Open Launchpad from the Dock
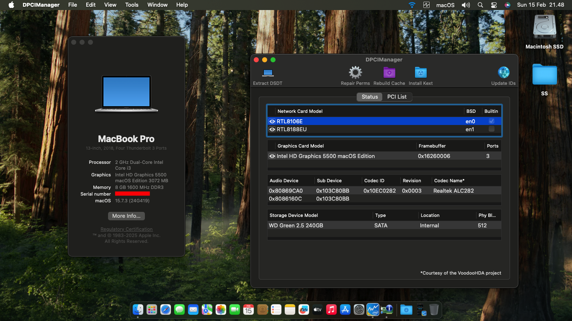572x321 pixels. coord(152,309)
